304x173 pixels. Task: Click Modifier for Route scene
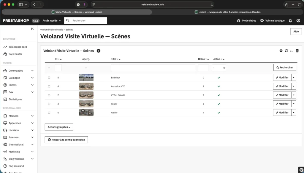point(282,104)
